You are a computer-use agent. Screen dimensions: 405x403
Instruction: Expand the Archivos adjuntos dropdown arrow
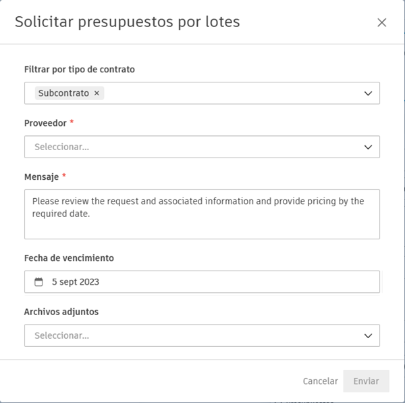pyautogui.click(x=368, y=335)
